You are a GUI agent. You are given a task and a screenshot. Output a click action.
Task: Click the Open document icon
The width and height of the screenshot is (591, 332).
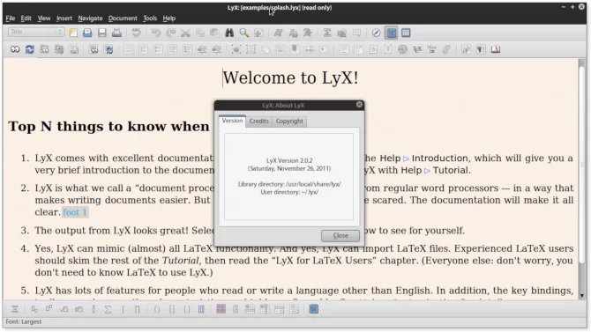tap(87, 33)
